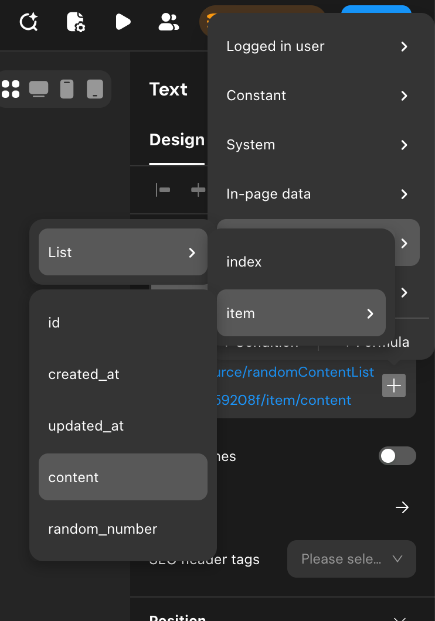The width and height of the screenshot is (435, 621).
Task: Toggle the switch in the Text panel
Action: coord(397,456)
